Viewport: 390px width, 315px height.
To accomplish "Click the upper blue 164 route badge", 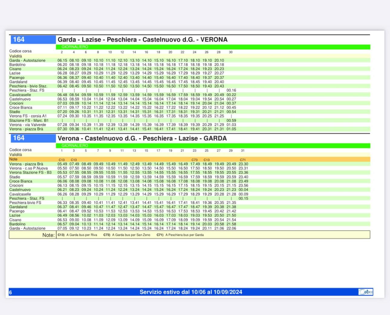I will (x=33, y=40).
